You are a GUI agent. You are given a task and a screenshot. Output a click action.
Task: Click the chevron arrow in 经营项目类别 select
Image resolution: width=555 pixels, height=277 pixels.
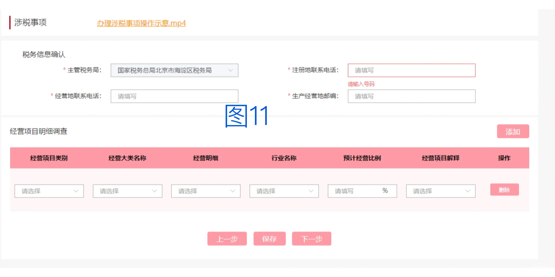coord(76,191)
